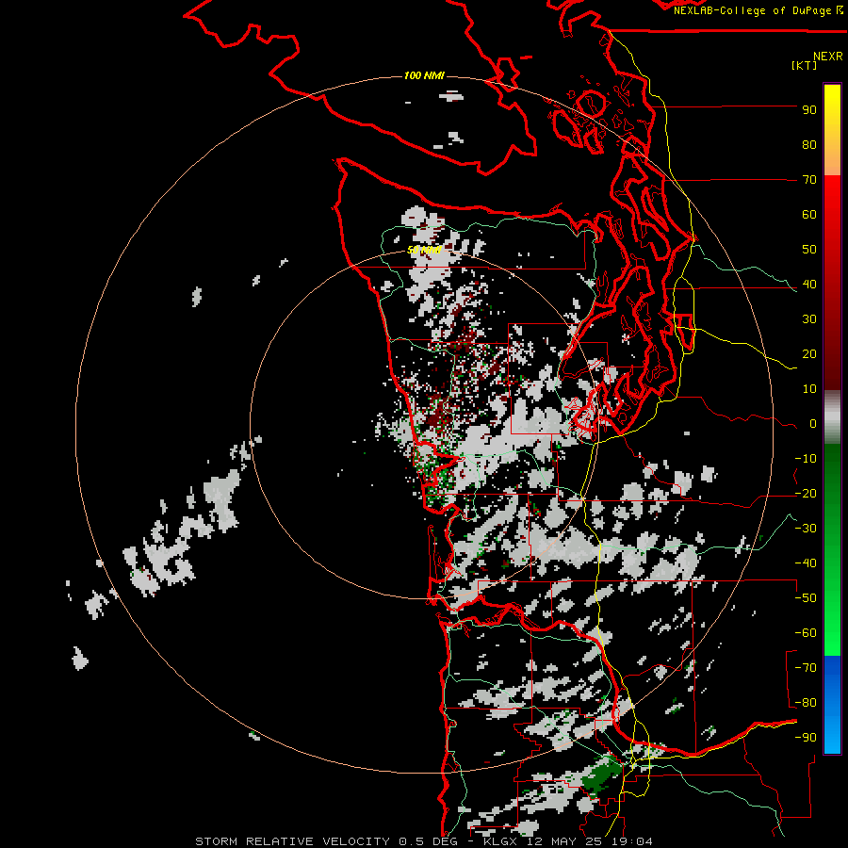Screen dimensions: 848x848
Task: Click the -60 knot value on the scale
Action: tap(806, 633)
